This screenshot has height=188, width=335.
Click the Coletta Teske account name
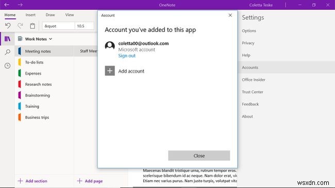tap(261, 5)
